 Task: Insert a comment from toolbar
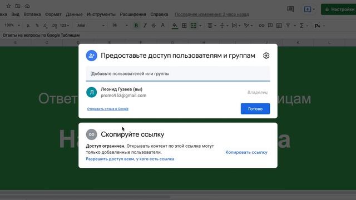click(x=270, y=26)
